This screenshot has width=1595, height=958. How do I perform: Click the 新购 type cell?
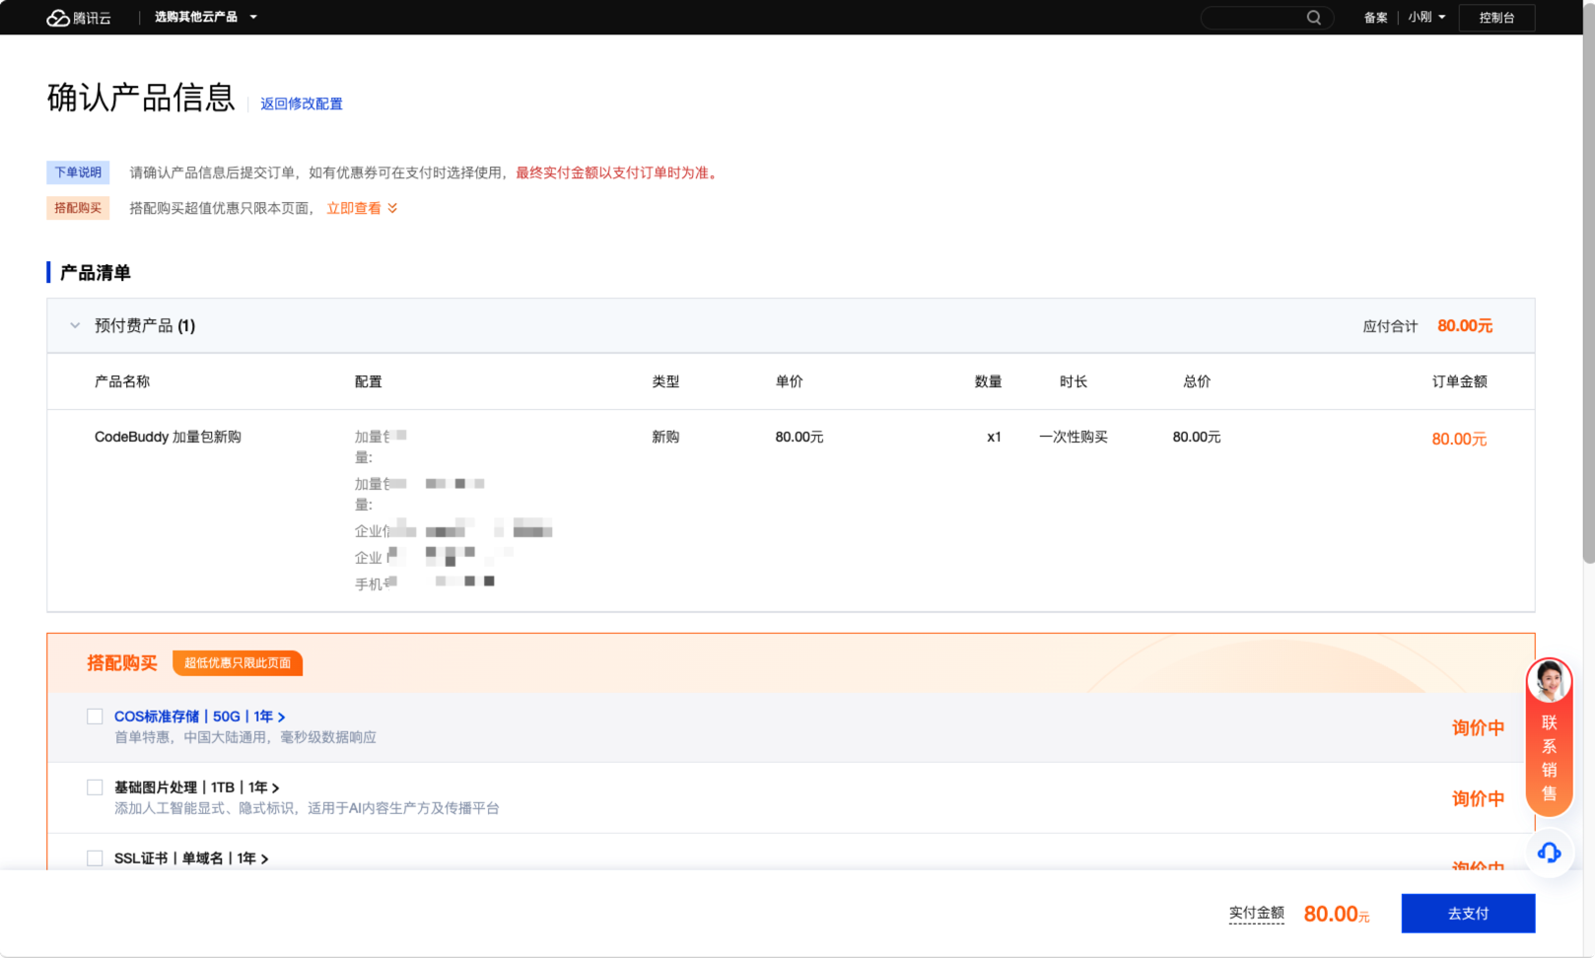[665, 437]
